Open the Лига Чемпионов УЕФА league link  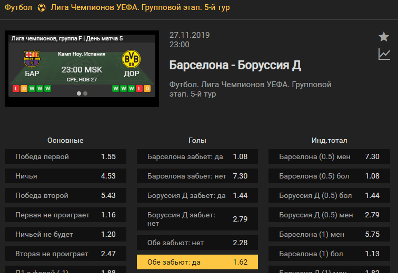[x=140, y=7]
